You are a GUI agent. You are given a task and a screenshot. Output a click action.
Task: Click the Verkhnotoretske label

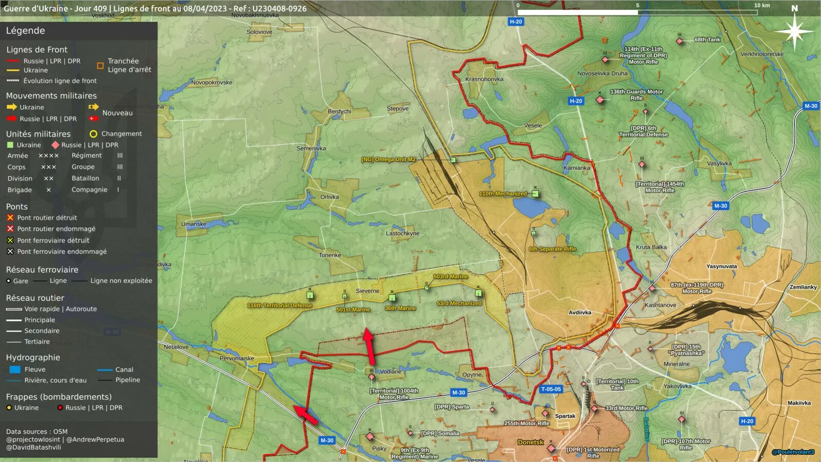pyautogui.click(x=762, y=54)
